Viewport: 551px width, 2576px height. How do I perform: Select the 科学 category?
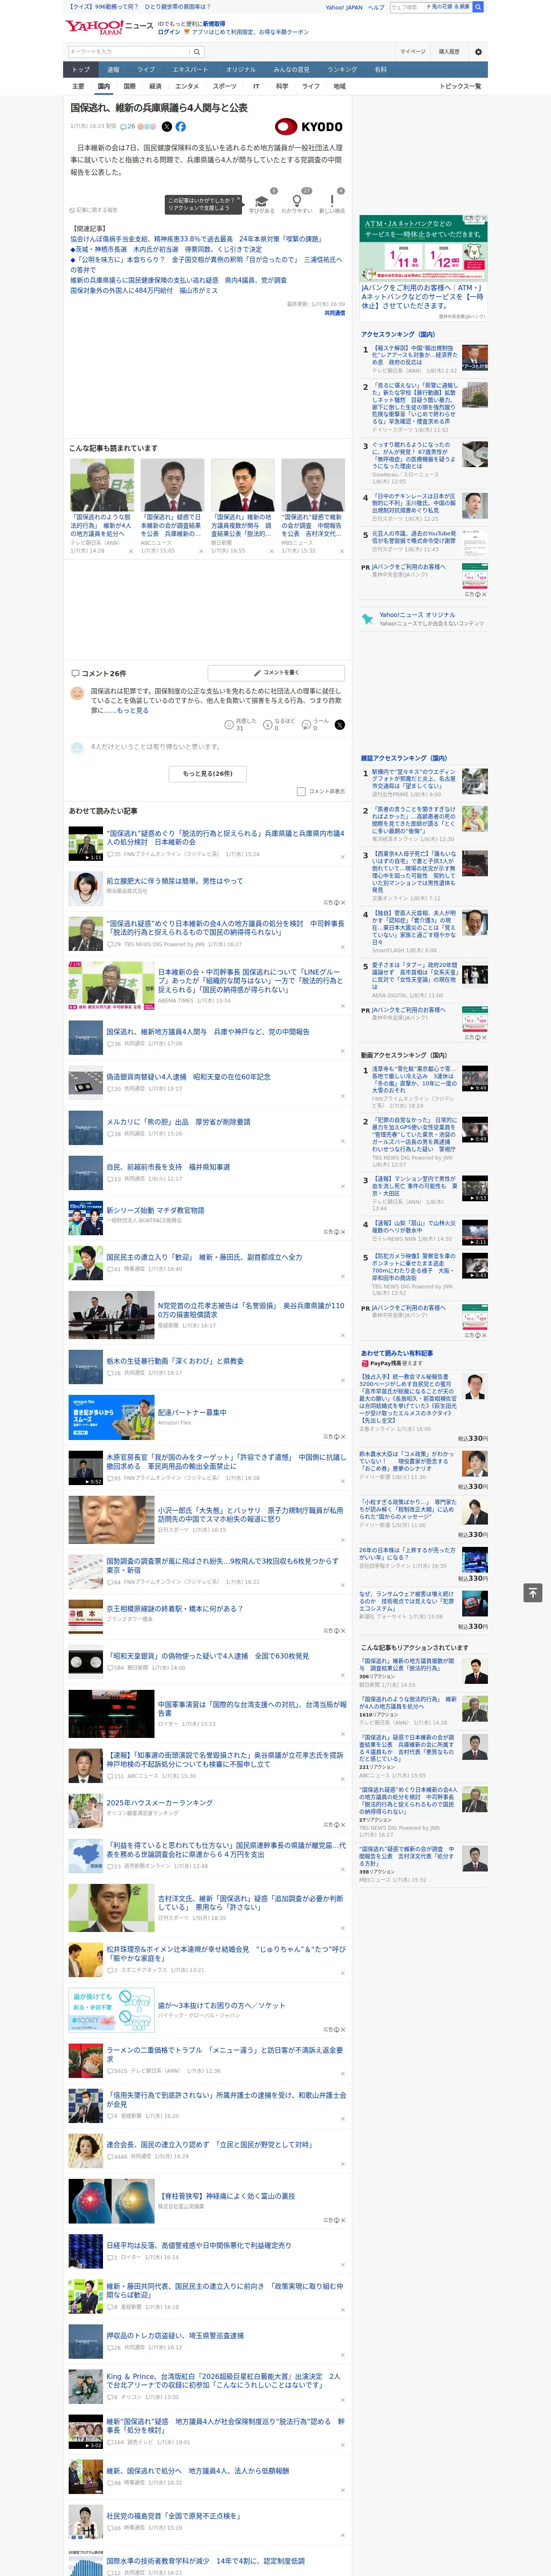282,86
